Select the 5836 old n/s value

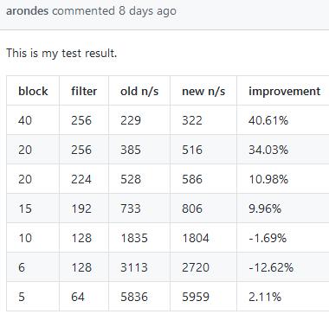click(134, 297)
